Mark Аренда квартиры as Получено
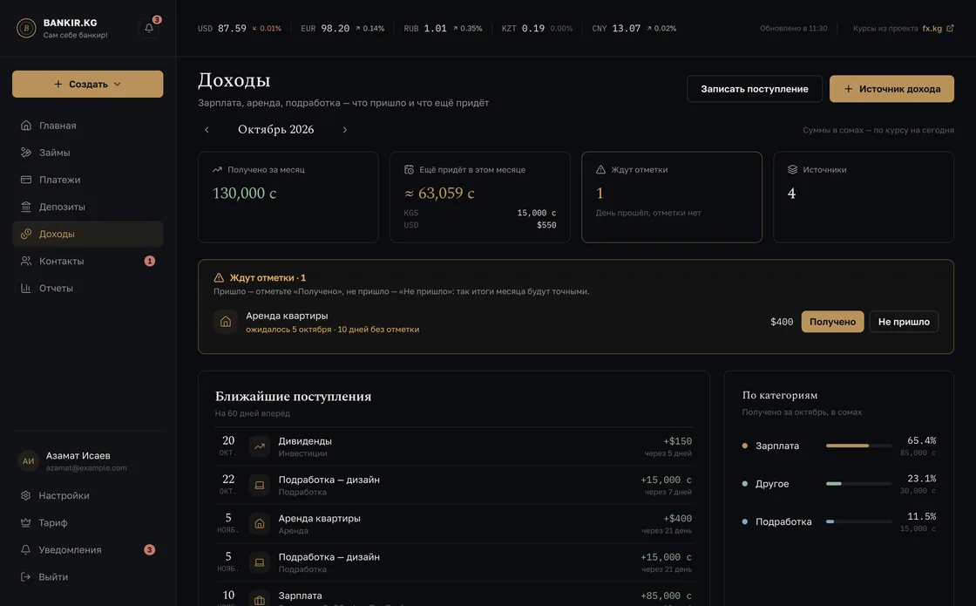Viewport: 976px width, 606px height. click(832, 322)
